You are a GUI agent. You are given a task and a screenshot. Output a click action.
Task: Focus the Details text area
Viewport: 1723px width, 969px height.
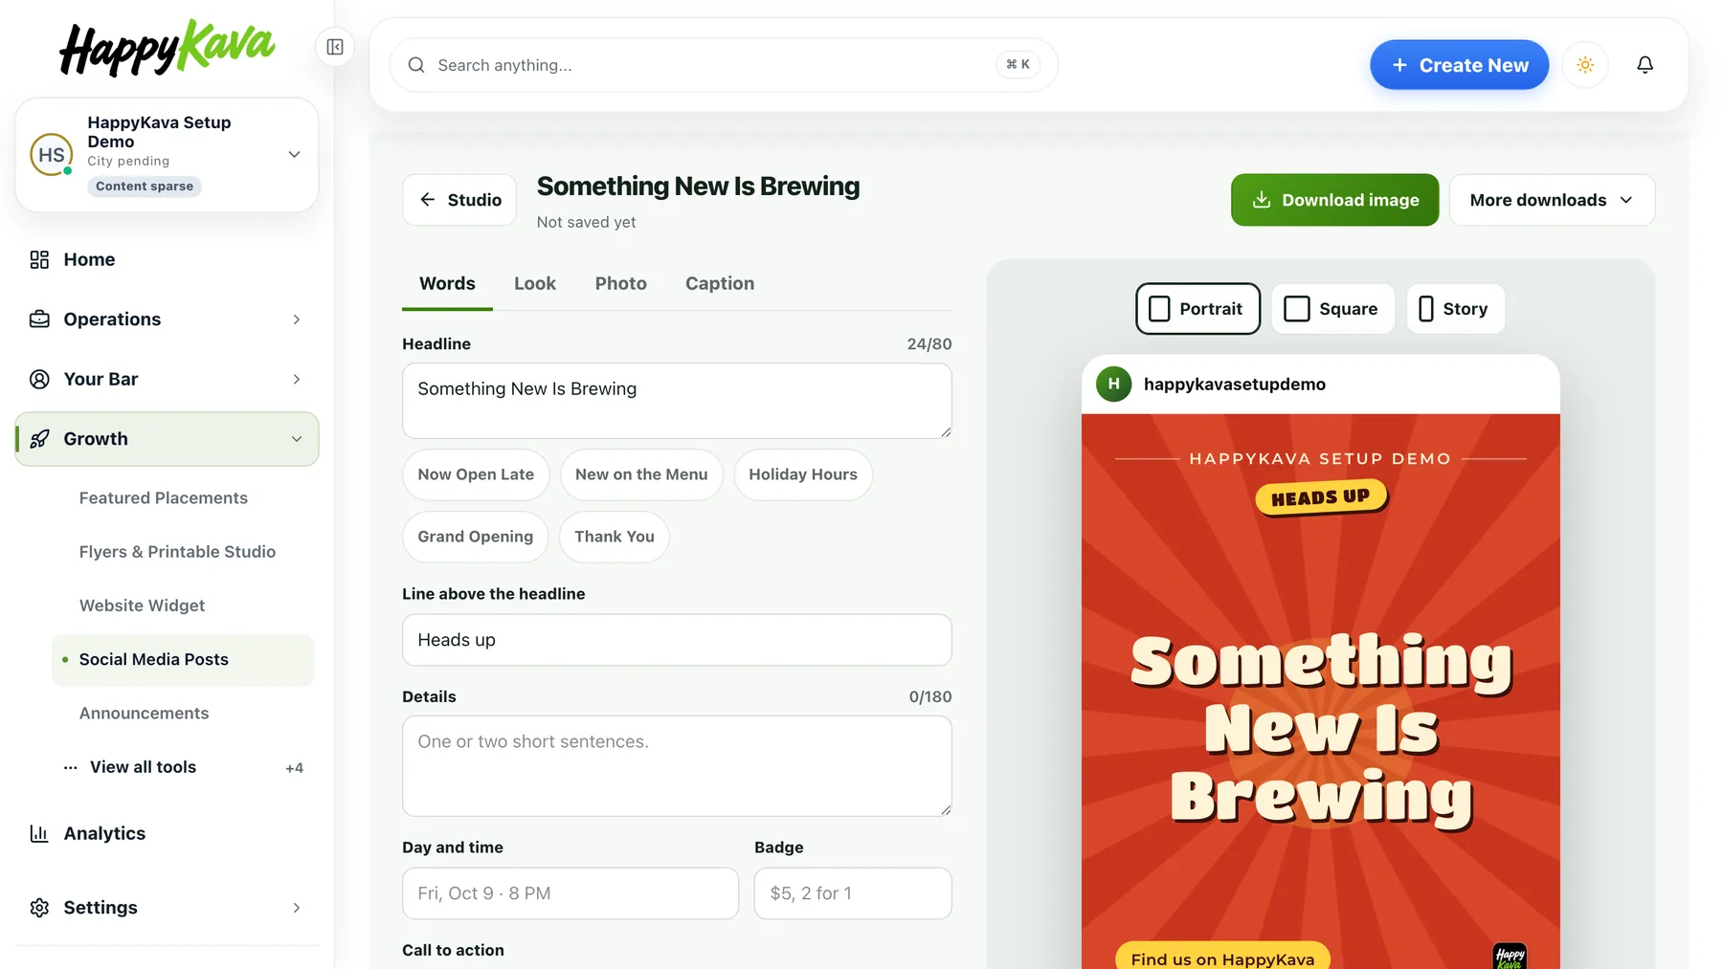click(x=677, y=766)
